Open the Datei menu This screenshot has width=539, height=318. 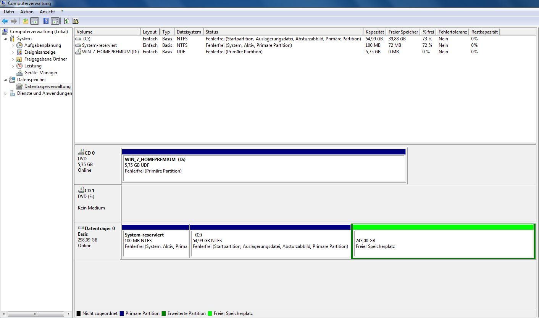pyautogui.click(x=9, y=12)
